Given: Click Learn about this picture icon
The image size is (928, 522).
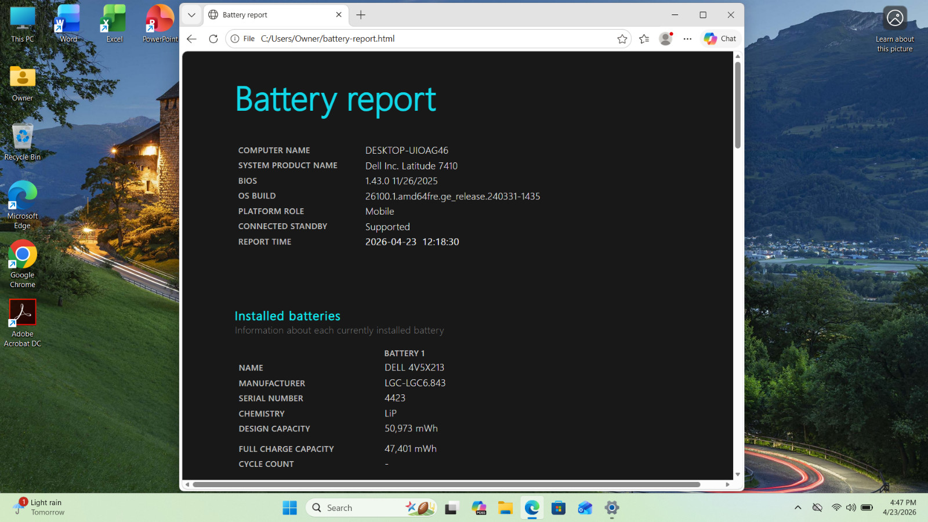Looking at the screenshot, I should click(x=895, y=29).
